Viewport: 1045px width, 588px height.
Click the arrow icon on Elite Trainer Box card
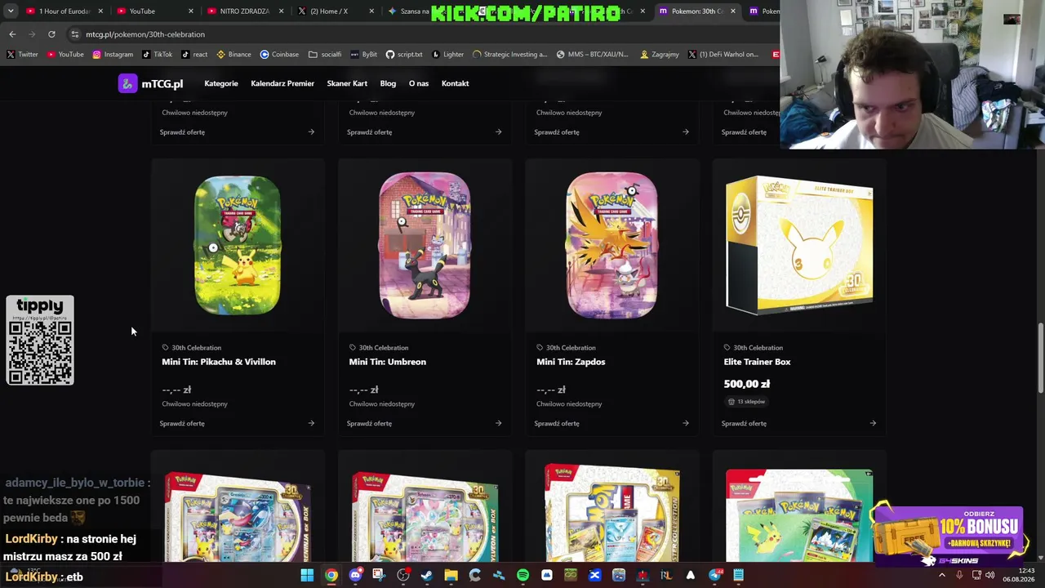click(873, 424)
